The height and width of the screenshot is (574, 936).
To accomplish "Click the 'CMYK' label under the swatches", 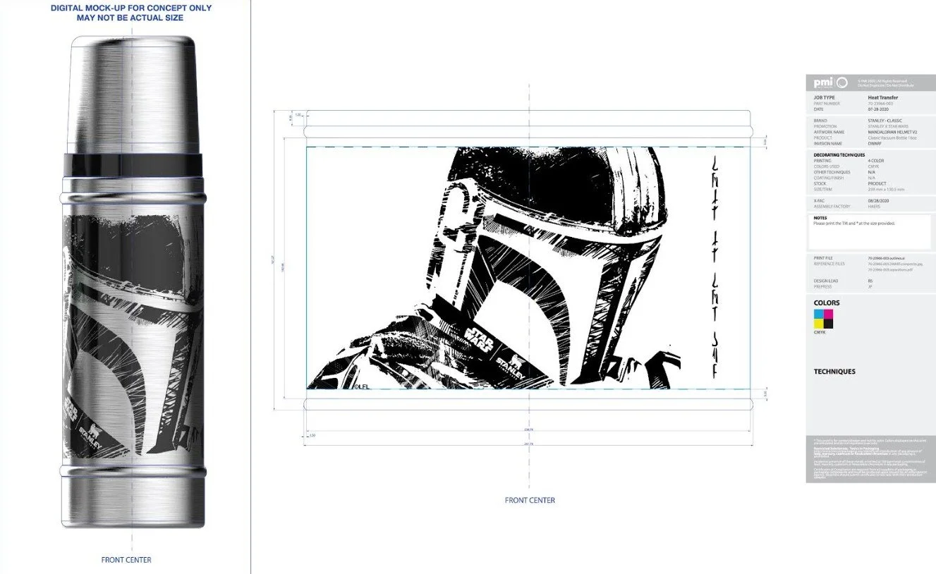I will pos(820,332).
